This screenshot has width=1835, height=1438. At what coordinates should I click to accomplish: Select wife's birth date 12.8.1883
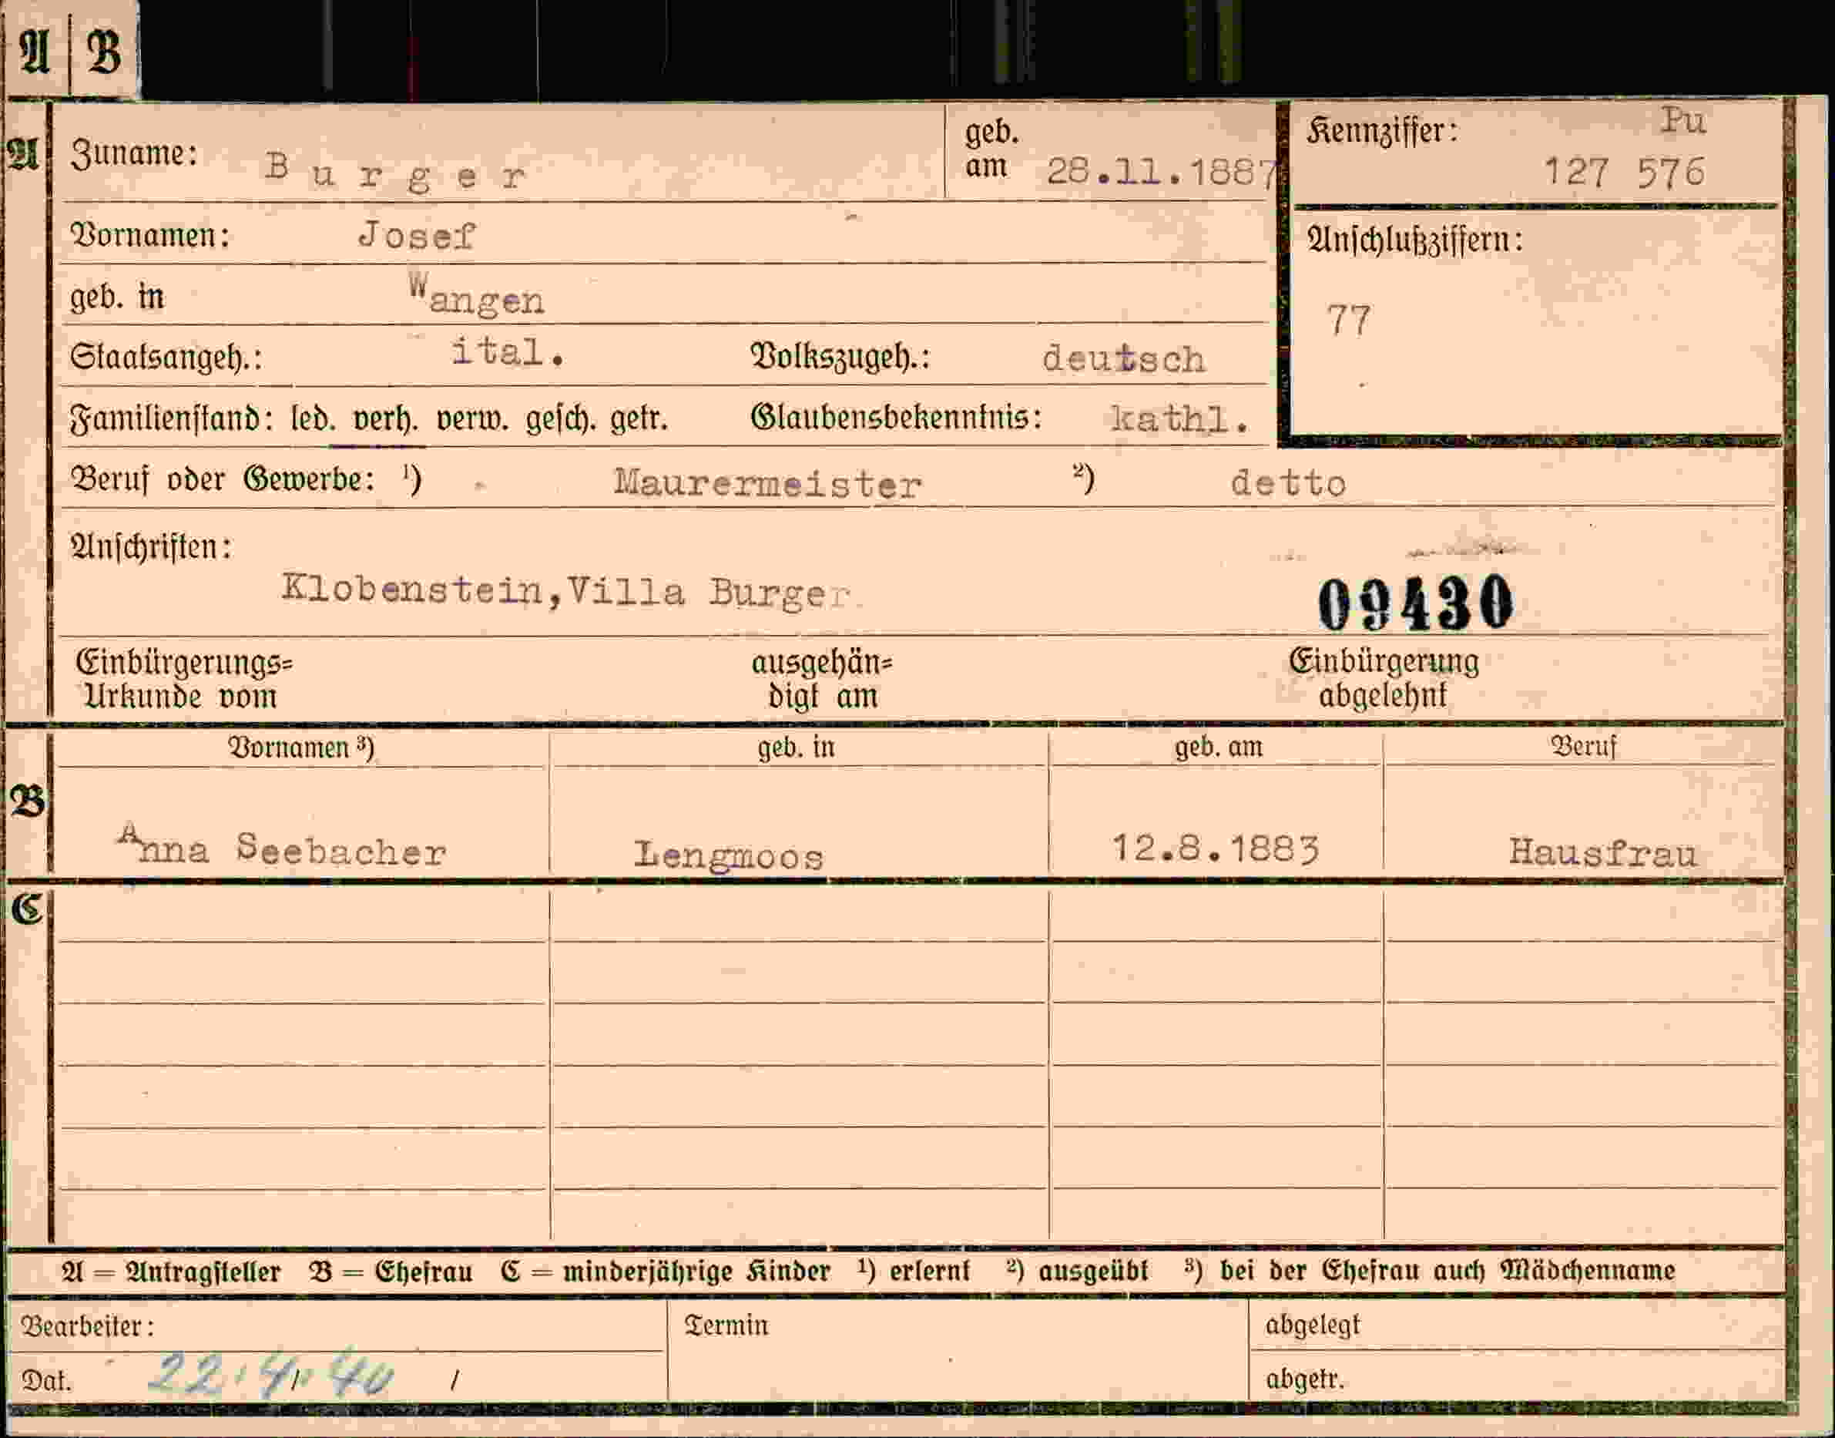(1216, 848)
